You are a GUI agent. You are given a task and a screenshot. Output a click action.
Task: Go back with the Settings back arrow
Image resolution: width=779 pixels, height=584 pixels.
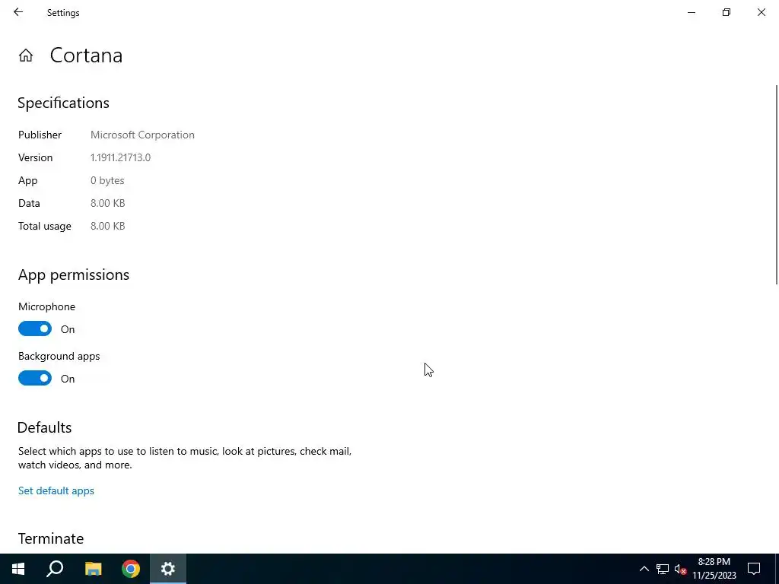point(18,12)
